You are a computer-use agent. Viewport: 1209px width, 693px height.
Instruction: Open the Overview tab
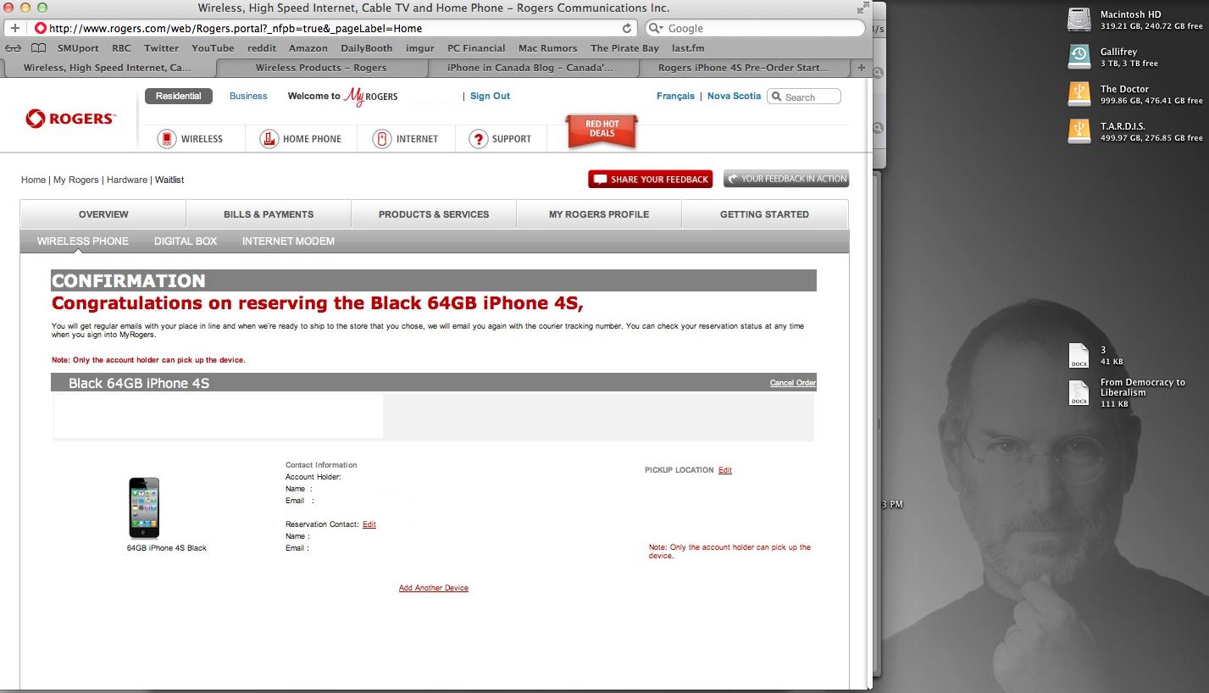click(103, 214)
